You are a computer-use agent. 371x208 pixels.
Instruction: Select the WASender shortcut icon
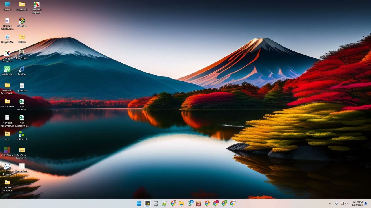pyautogui.click(x=7, y=71)
